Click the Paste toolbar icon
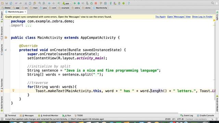Screen dimensions: 219x123 [34, 3]
